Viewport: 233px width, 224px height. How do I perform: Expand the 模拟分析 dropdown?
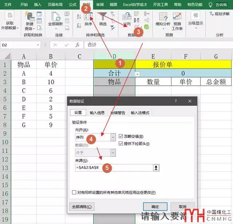[x=163, y=29]
